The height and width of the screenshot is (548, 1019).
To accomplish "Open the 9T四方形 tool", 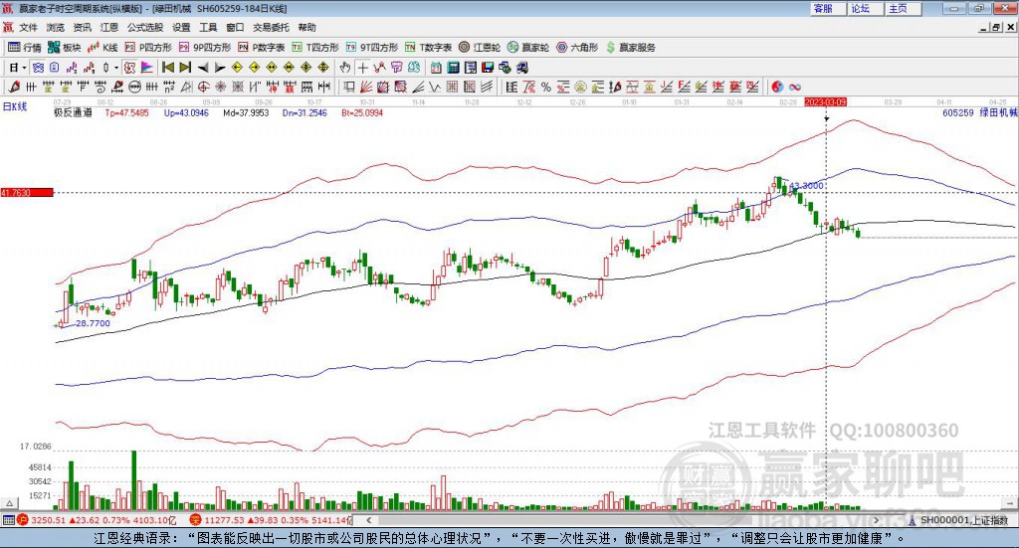I will tap(372, 48).
